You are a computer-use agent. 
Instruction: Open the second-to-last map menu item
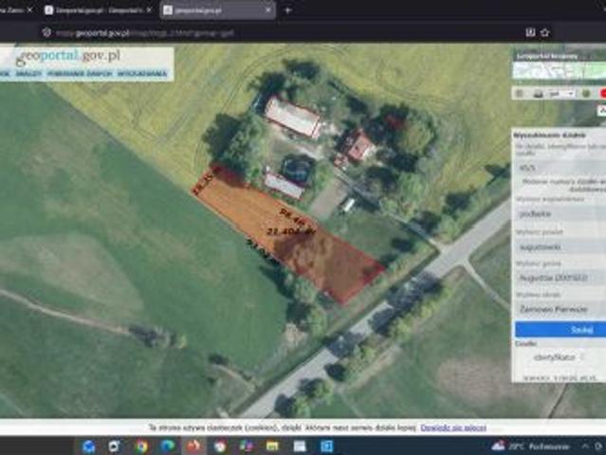point(80,73)
